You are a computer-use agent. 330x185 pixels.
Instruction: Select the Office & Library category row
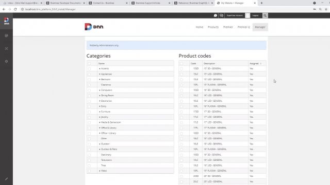pos(130,128)
